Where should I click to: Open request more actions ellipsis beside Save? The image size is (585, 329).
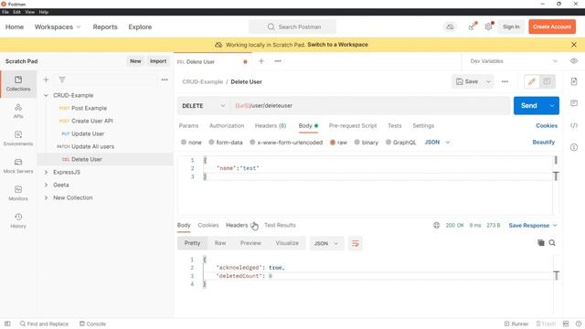click(x=505, y=81)
